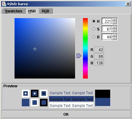132x119 pixels.
Task: Close the Výběr barvy dialog
Action: pos(128,4)
